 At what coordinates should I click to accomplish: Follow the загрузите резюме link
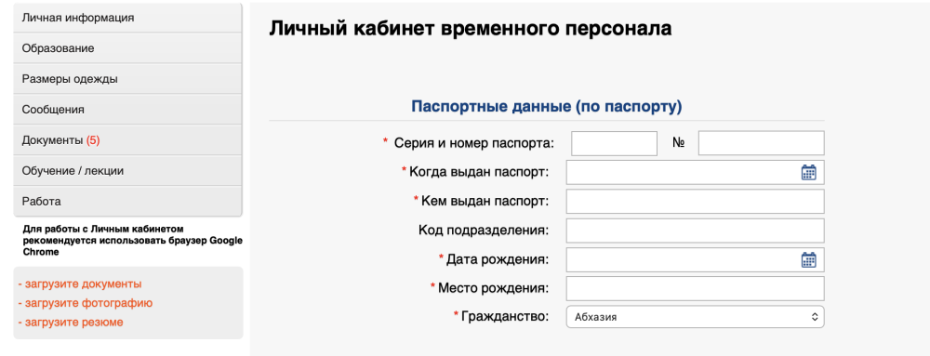coord(71,323)
